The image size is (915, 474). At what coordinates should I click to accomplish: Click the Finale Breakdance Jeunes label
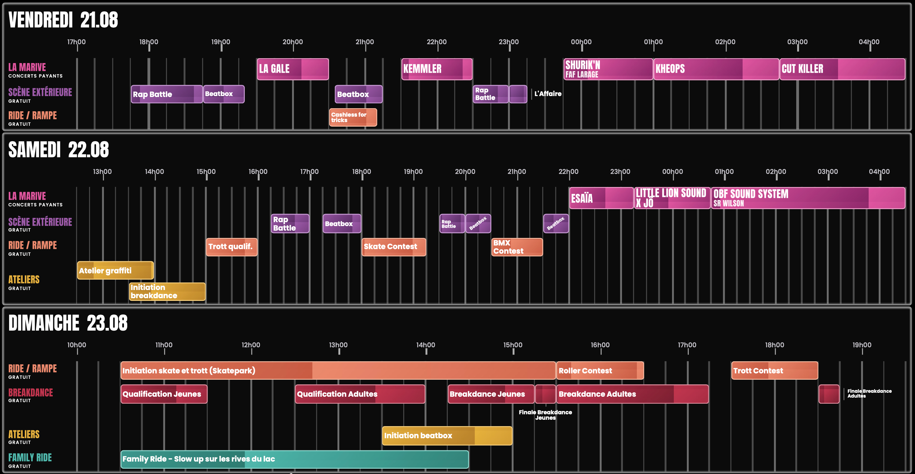point(546,415)
